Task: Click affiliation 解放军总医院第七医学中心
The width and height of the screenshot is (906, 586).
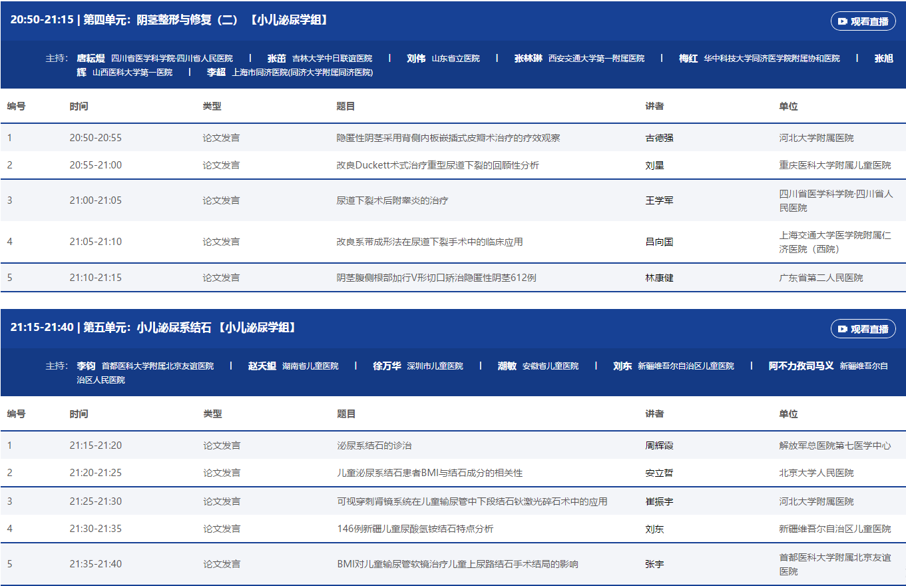Action: pos(835,445)
